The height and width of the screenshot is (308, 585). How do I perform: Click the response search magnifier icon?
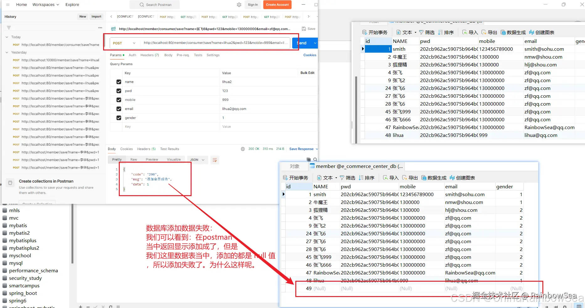[x=315, y=159]
